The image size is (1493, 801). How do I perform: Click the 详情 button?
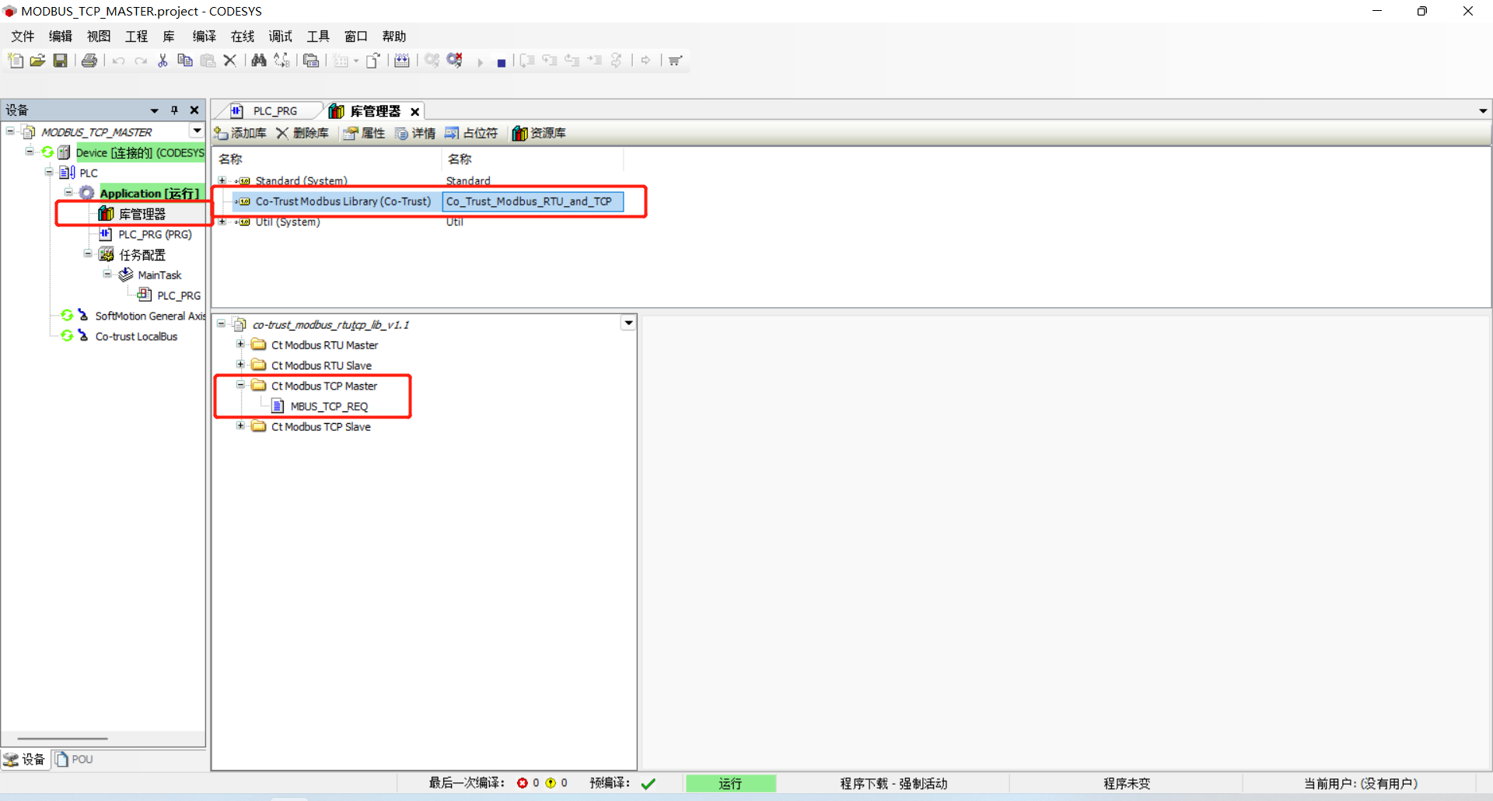(x=415, y=134)
